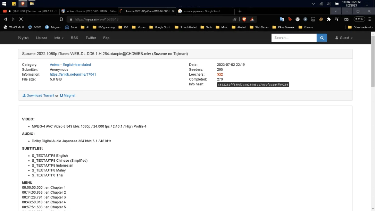
Task: Open the Bilibili bookmark
Action: (x=71, y=27)
